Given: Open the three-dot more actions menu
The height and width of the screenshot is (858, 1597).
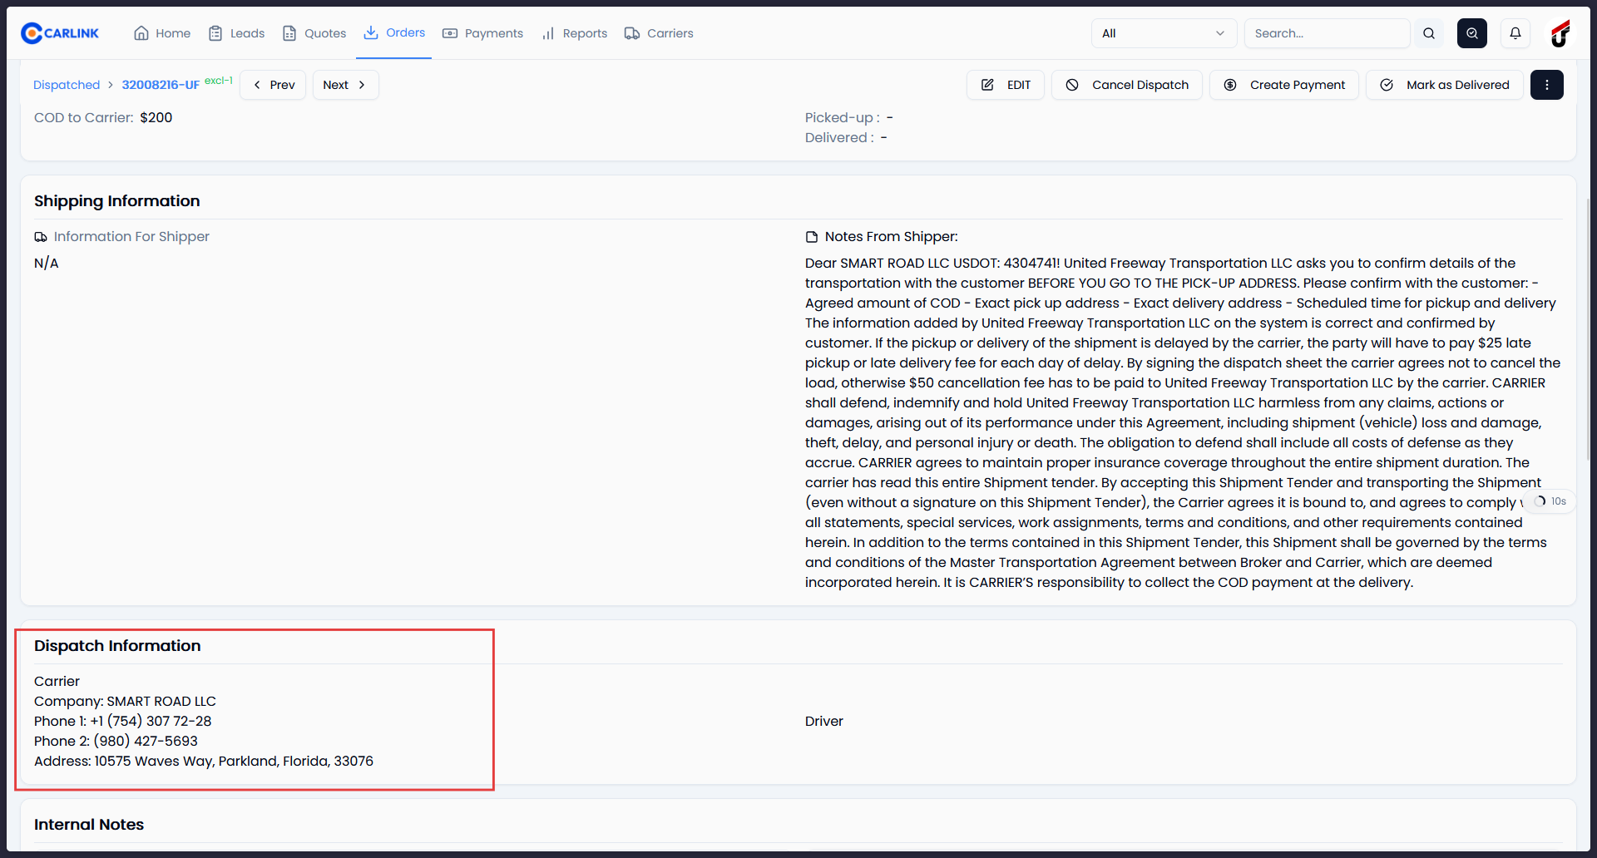Looking at the screenshot, I should (x=1546, y=85).
